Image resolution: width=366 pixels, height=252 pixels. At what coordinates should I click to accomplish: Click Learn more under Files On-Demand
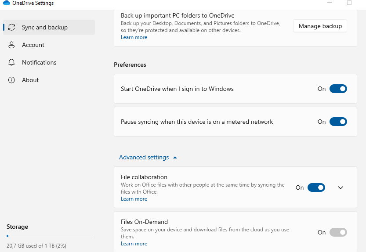pyautogui.click(x=134, y=244)
